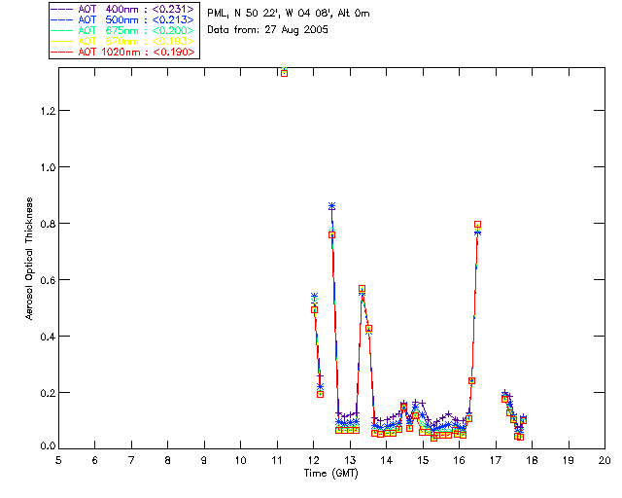622x498 pixels.
Task: Click the blue peak marker near 0.86
Action: [331, 206]
